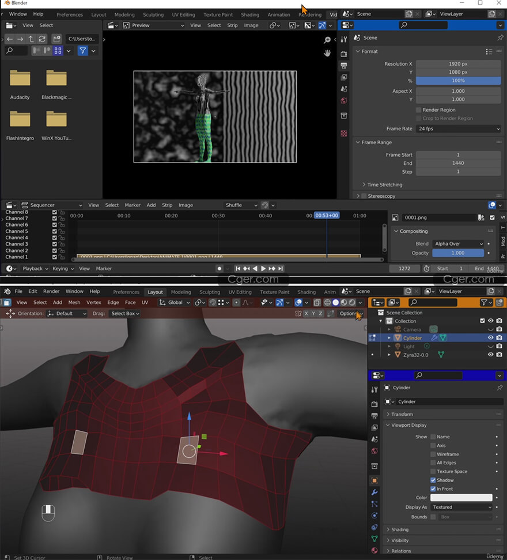This screenshot has height=560, width=507.
Task: Uncheck the Shadow viewport display option
Action: tap(433, 480)
